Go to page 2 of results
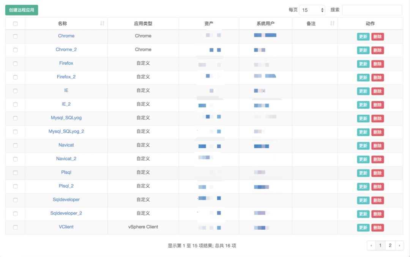This screenshot has height=257, width=410. coord(389,246)
